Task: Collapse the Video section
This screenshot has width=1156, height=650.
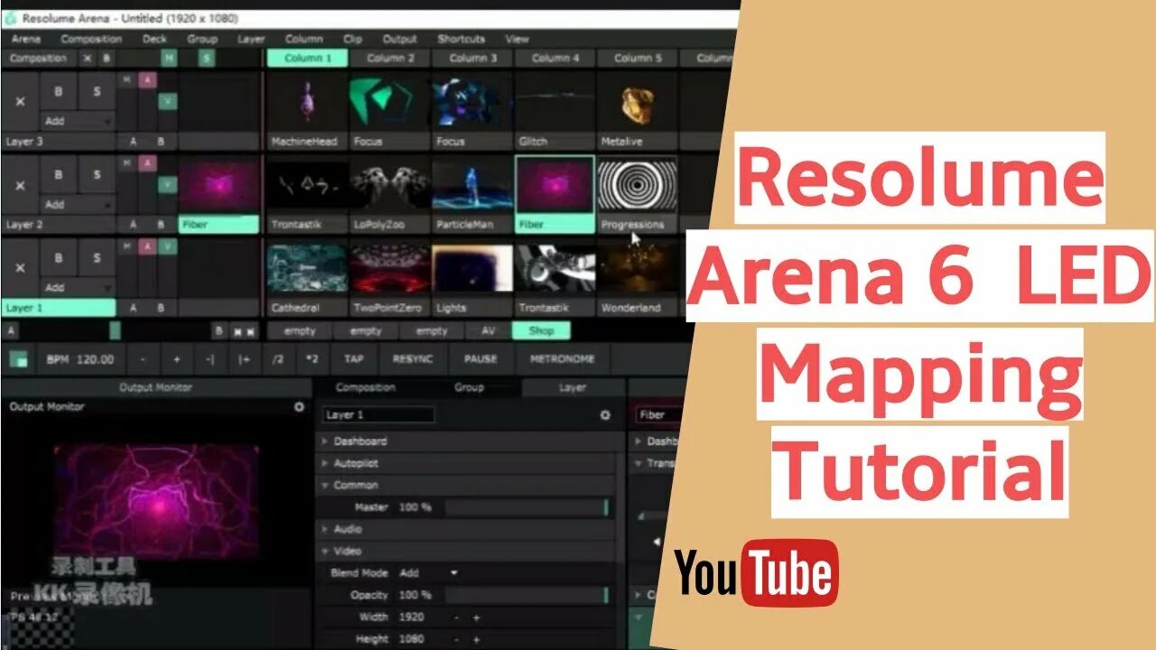Action: click(x=465, y=551)
